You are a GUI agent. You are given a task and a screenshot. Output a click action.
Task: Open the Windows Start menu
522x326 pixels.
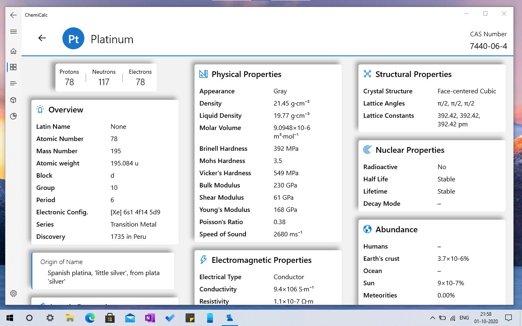click(9, 318)
